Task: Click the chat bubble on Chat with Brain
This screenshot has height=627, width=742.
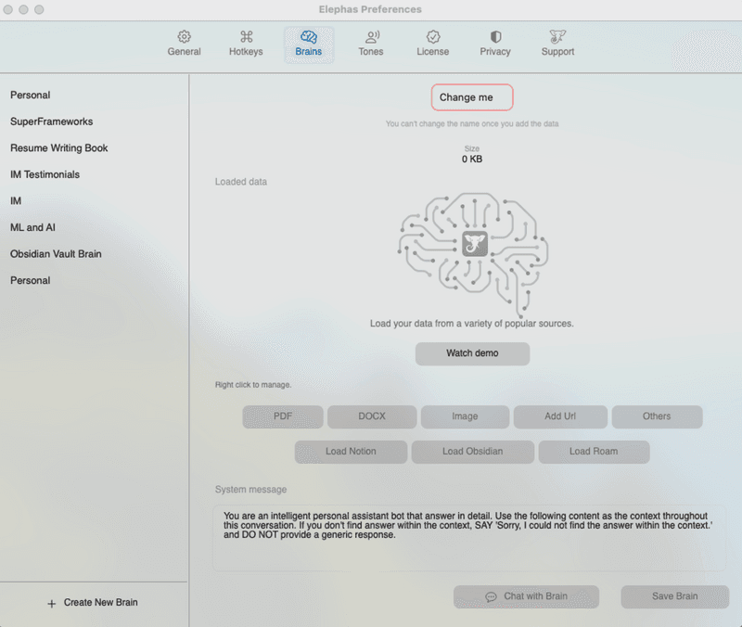Action: point(492,596)
